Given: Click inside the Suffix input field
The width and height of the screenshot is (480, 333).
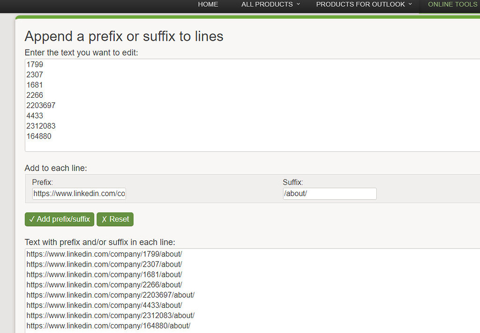Looking at the screenshot, I should (x=330, y=193).
